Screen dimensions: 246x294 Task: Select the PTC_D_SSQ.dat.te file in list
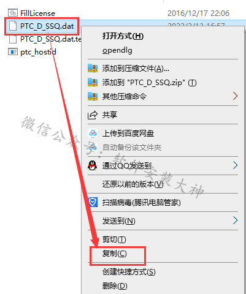tap(45, 39)
